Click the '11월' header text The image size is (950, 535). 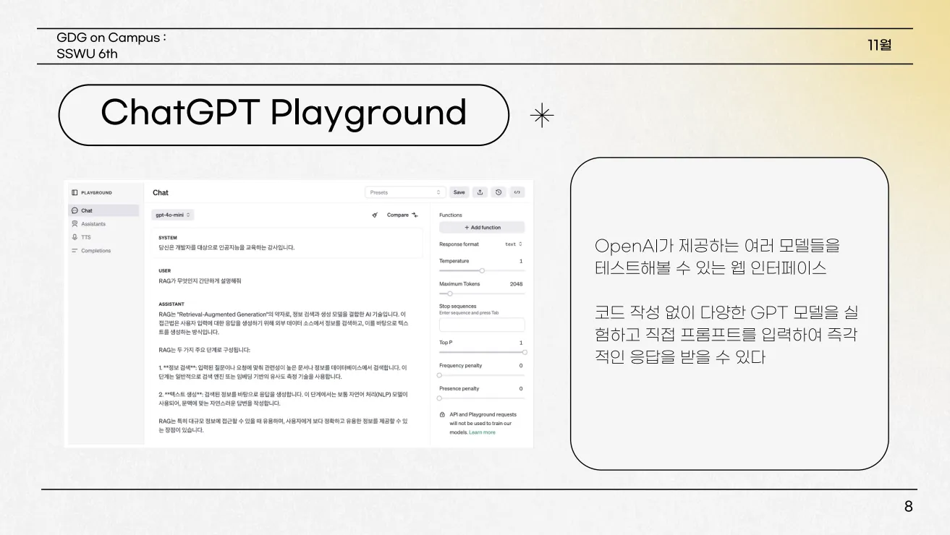click(x=880, y=45)
